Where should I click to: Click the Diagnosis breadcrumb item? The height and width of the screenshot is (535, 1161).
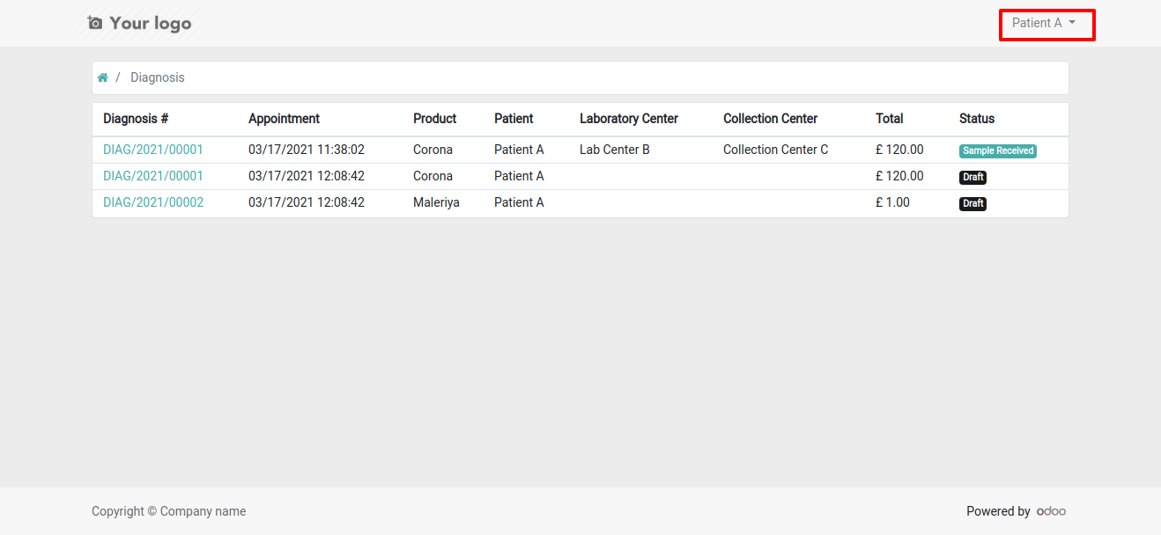[x=158, y=77]
